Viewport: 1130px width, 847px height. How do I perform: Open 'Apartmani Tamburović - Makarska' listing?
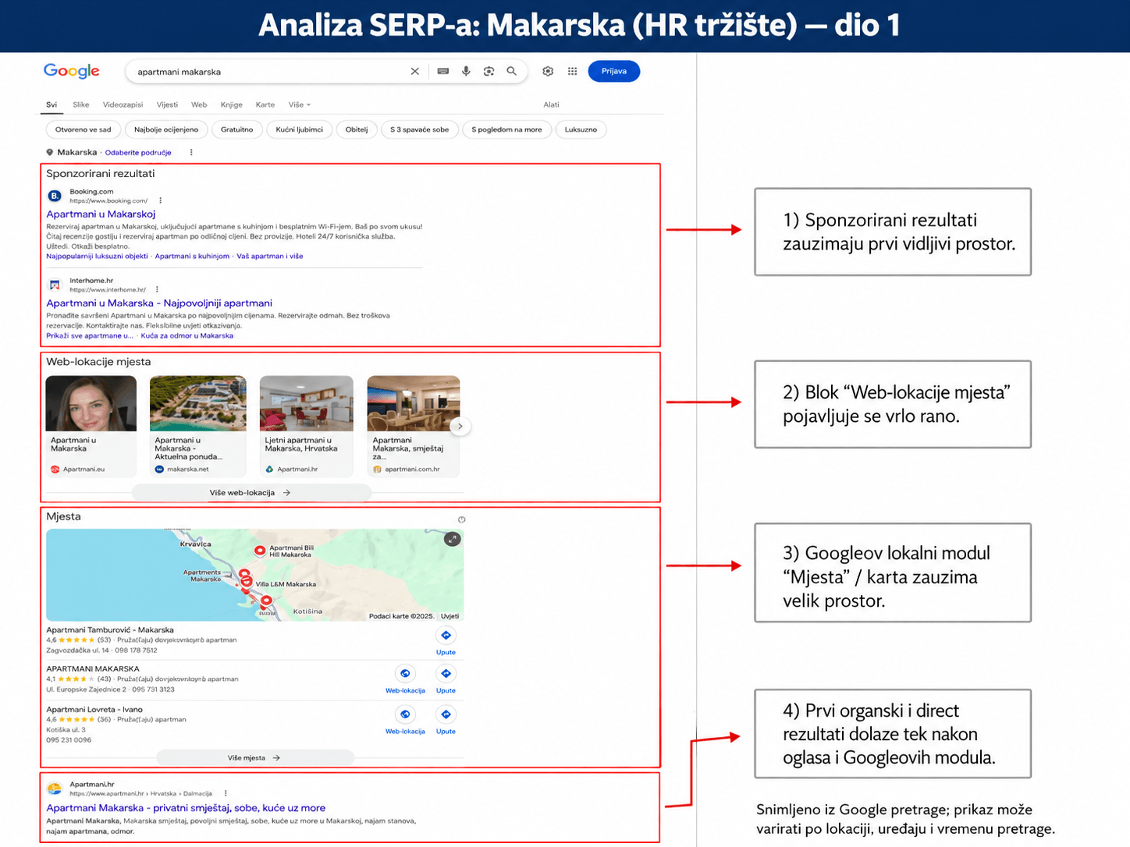click(110, 629)
